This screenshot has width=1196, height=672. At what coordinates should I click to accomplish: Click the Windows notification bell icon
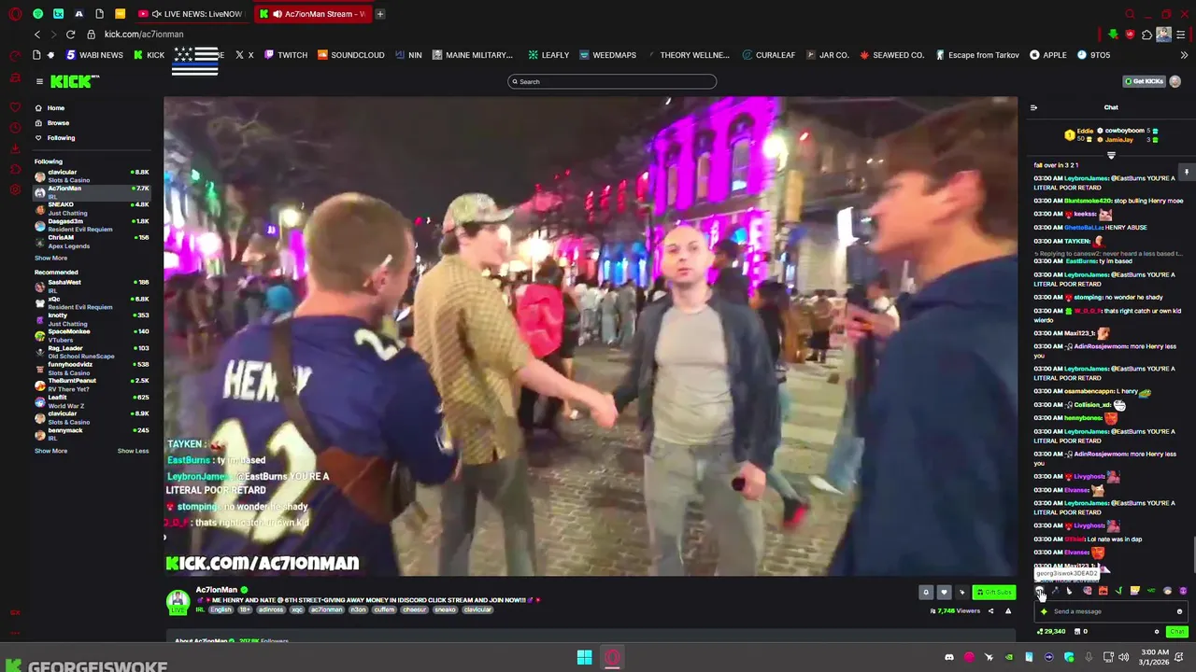click(1179, 657)
